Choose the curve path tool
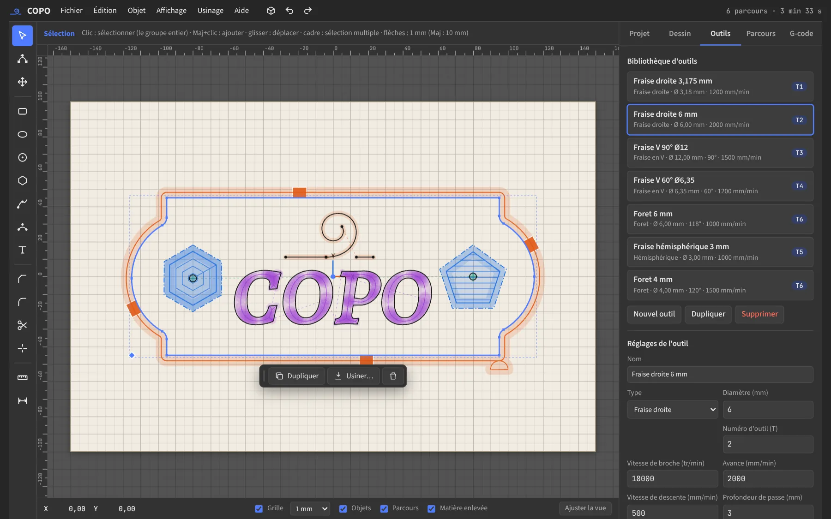 pyautogui.click(x=22, y=203)
